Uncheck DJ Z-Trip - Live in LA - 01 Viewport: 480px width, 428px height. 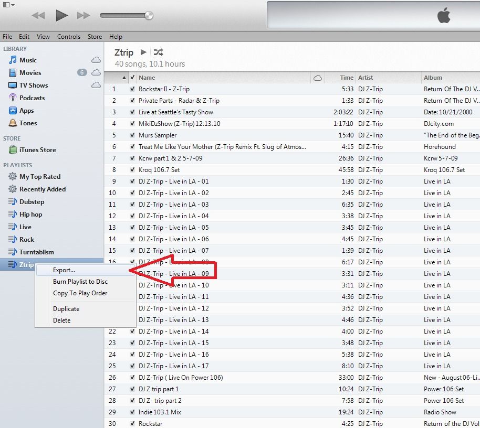132,181
